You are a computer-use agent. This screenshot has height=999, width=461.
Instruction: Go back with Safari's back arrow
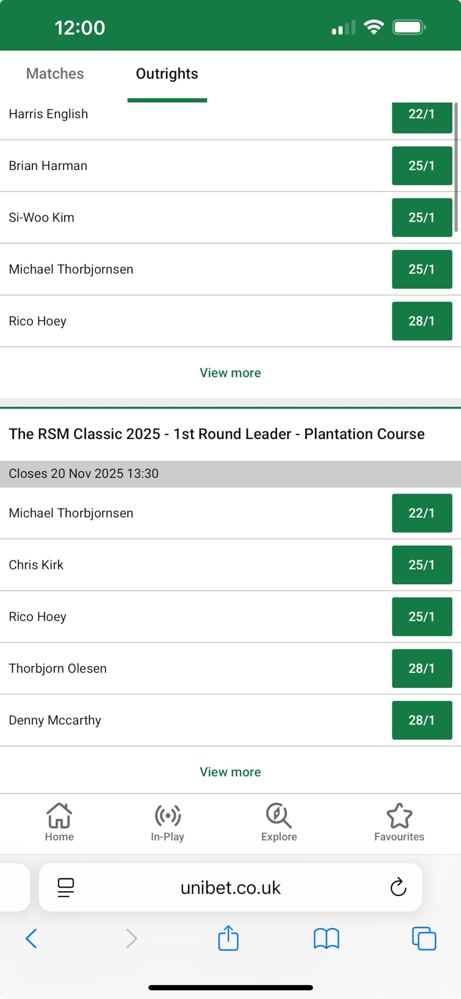point(31,938)
